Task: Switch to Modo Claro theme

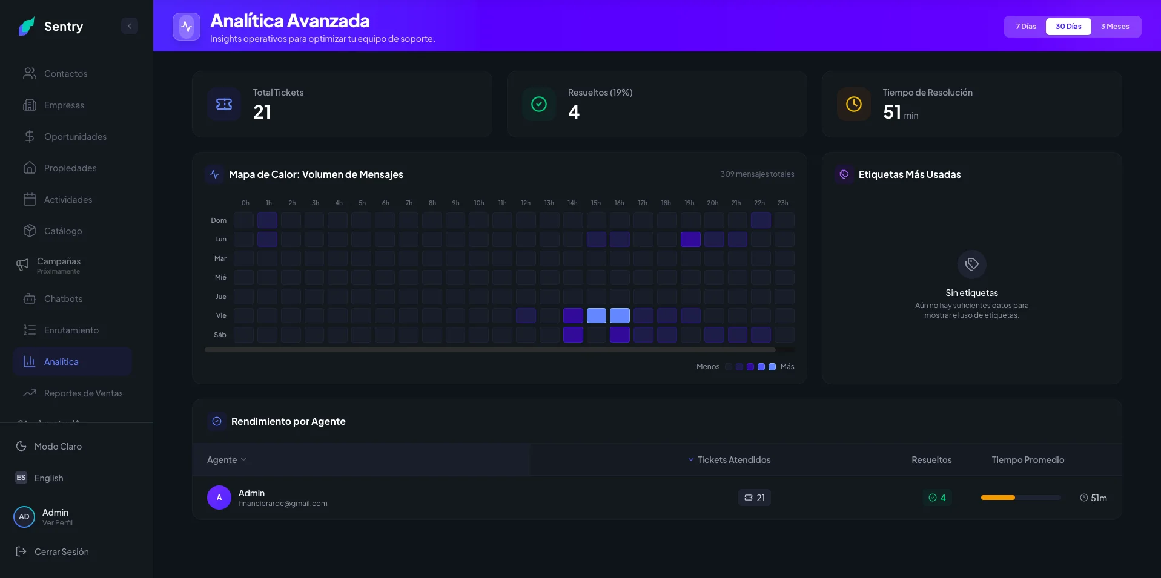Action: point(58,446)
